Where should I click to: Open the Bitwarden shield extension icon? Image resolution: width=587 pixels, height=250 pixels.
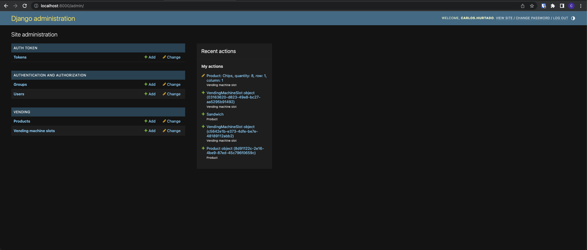(x=544, y=6)
